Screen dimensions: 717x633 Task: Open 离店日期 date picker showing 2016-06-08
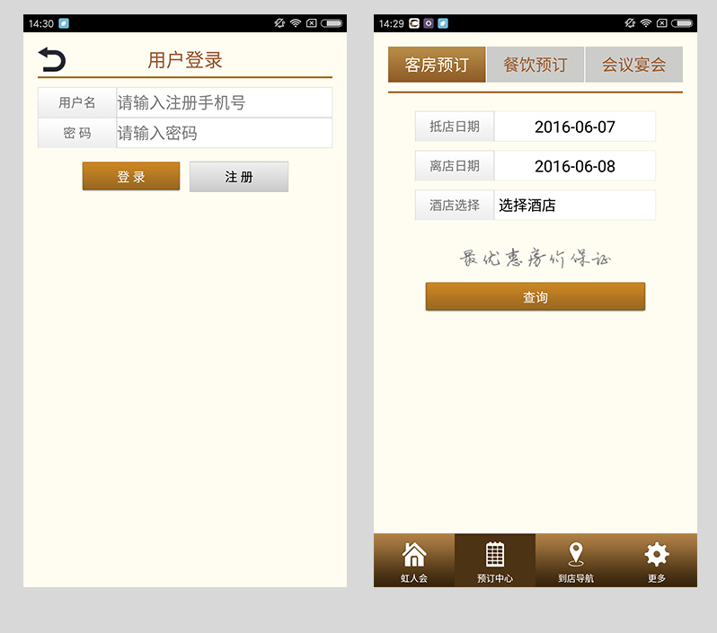point(575,166)
